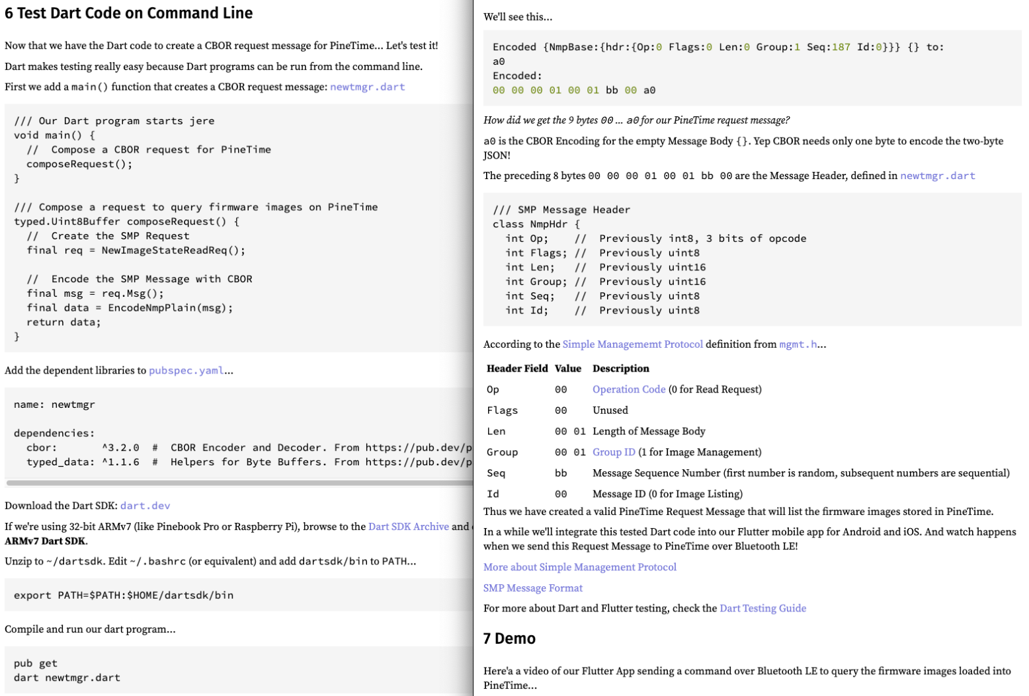Click horizontal scrollbar under pubspec dependencies code
This screenshot has width=1029, height=696.
pos(238,483)
